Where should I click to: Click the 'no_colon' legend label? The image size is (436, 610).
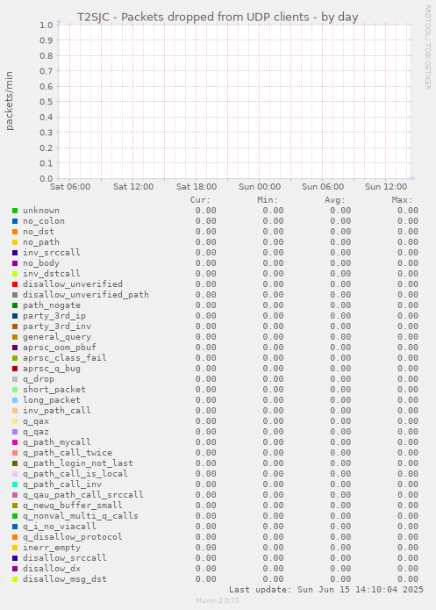[x=44, y=221]
